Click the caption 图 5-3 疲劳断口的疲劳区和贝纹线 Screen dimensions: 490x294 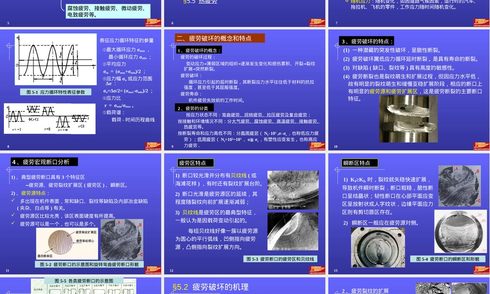tap(281, 259)
